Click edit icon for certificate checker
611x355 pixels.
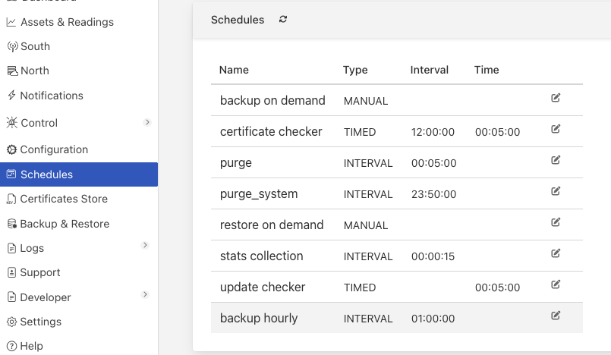pos(556,129)
